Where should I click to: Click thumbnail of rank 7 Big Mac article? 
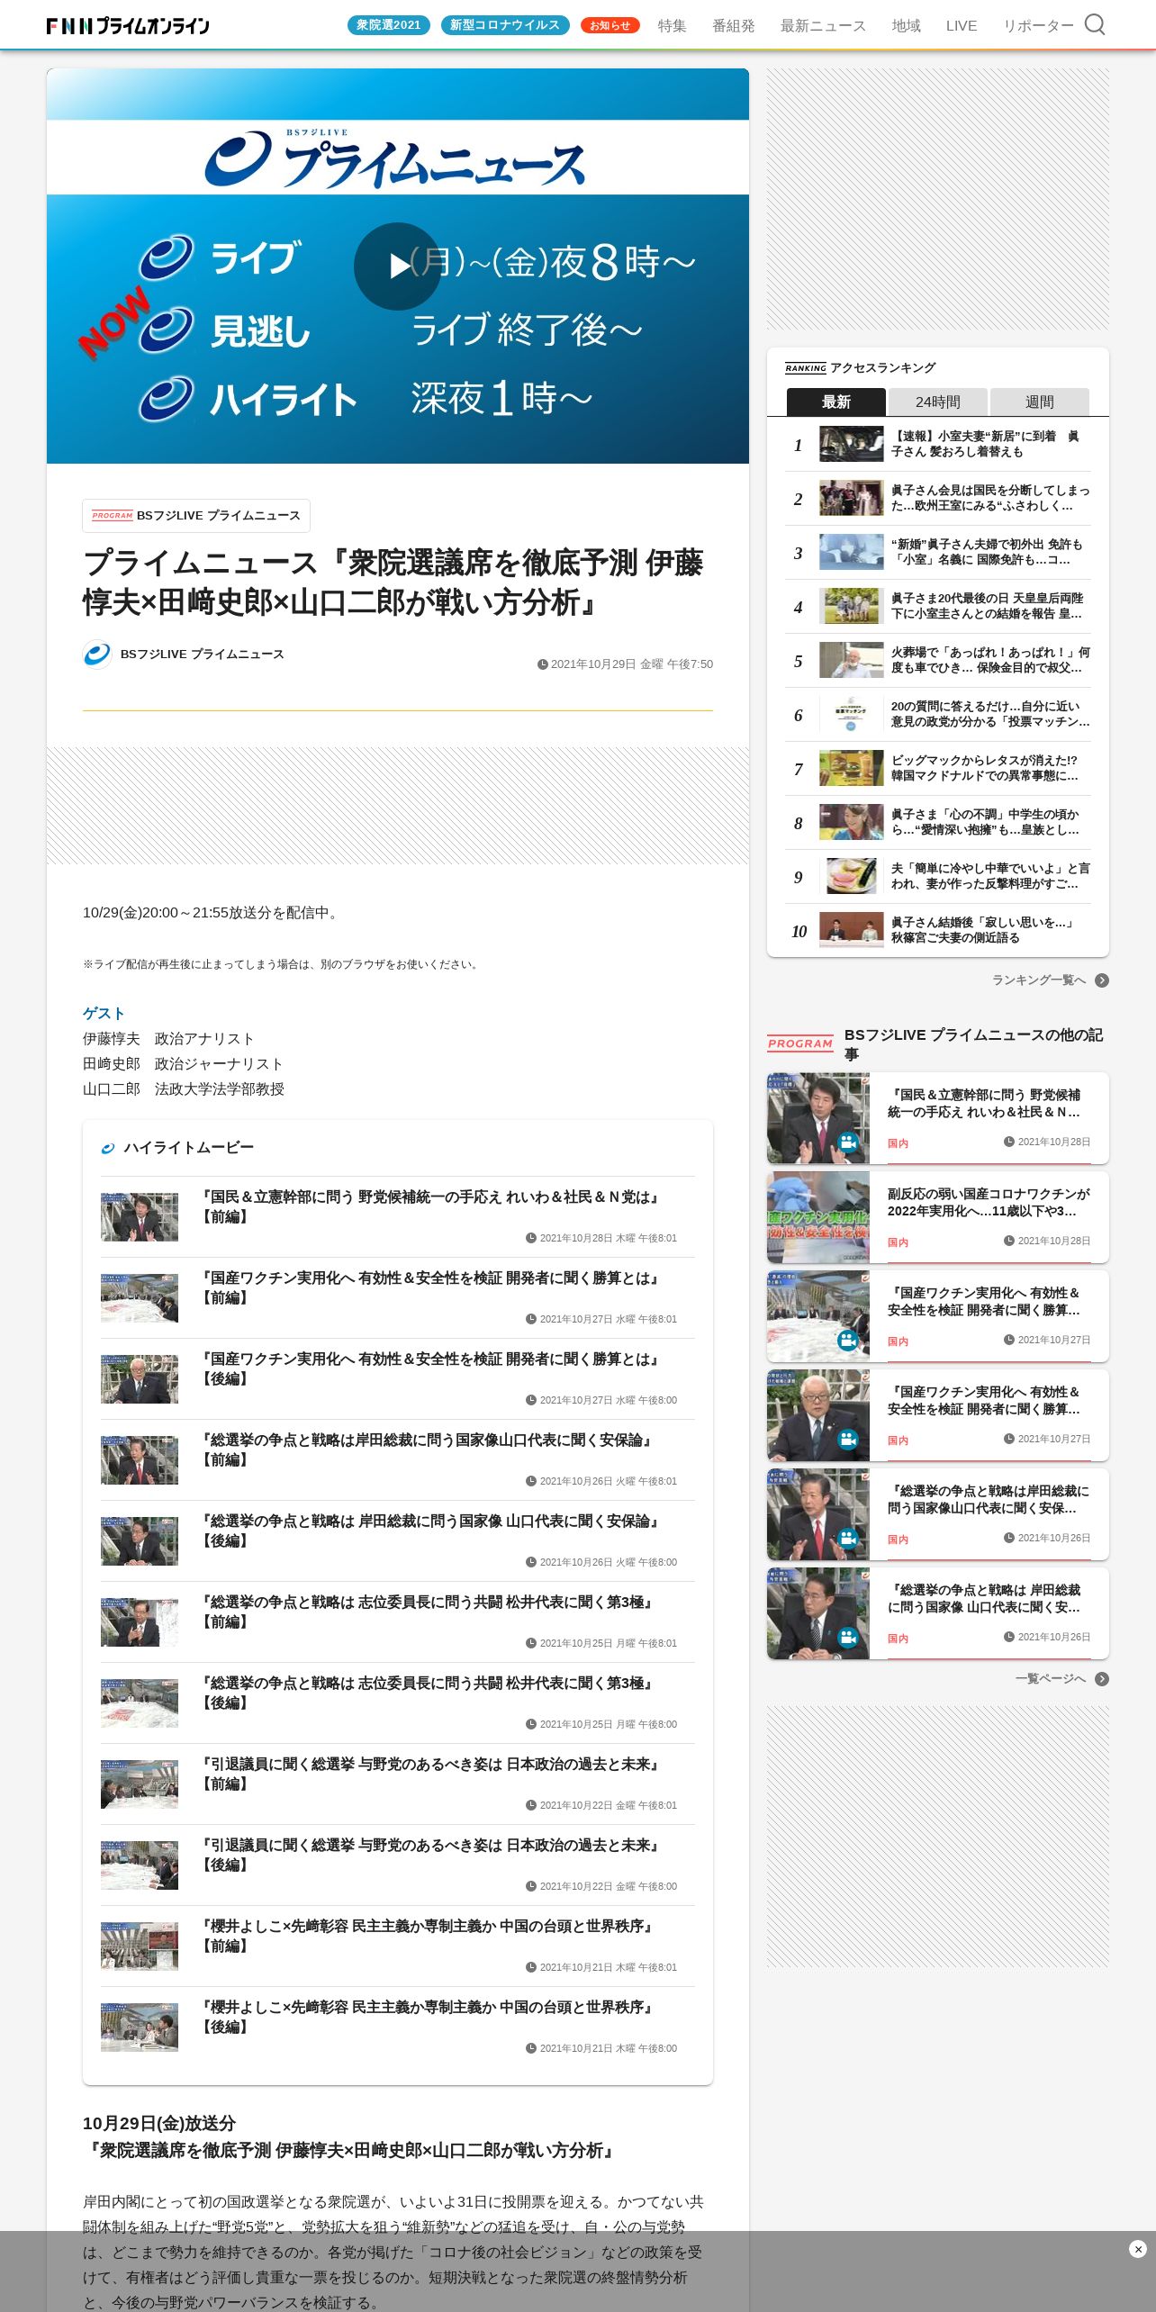(851, 768)
